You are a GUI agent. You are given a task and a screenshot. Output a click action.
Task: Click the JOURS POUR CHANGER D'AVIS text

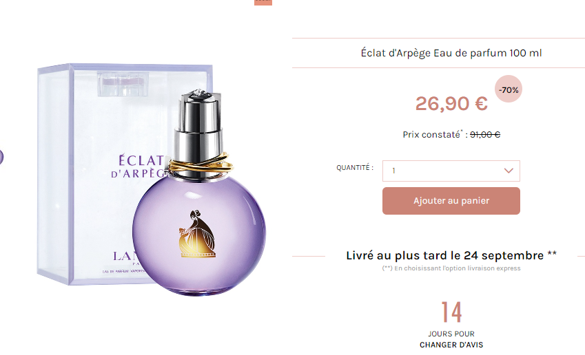pyautogui.click(x=451, y=339)
